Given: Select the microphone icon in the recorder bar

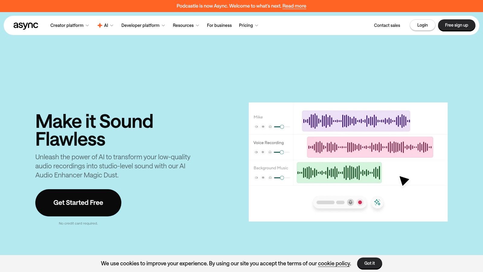Looking at the screenshot, I should click(x=350, y=202).
